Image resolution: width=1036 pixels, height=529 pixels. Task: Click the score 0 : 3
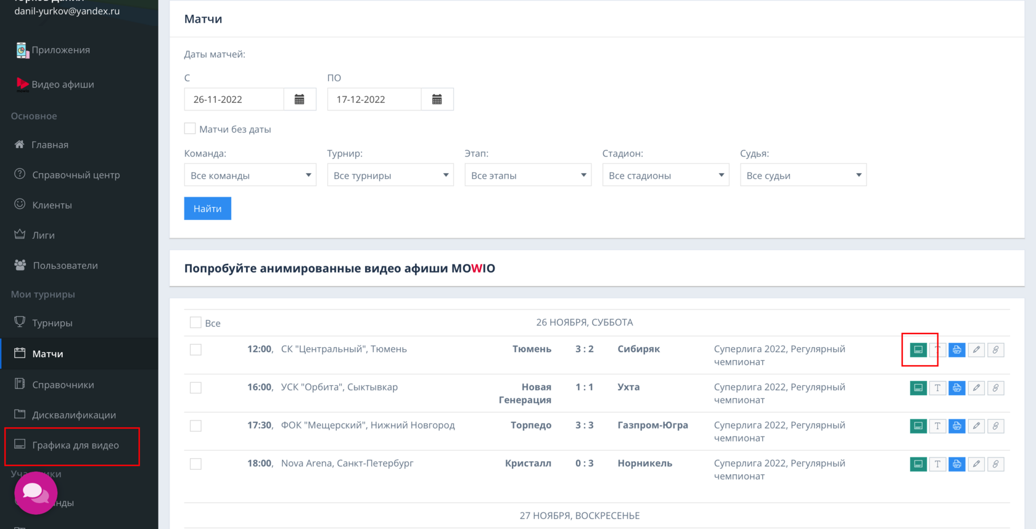[585, 464]
